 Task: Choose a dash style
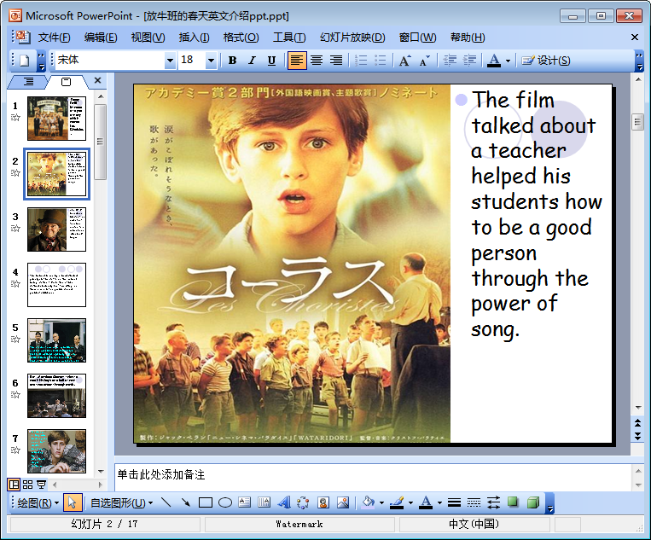[474, 502]
